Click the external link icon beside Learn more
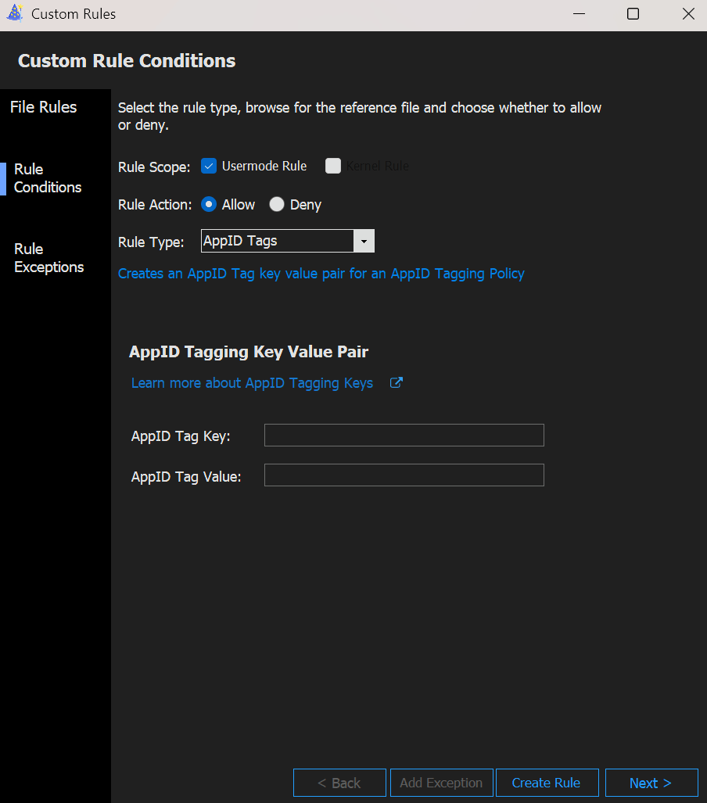The width and height of the screenshot is (707, 803). click(397, 383)
